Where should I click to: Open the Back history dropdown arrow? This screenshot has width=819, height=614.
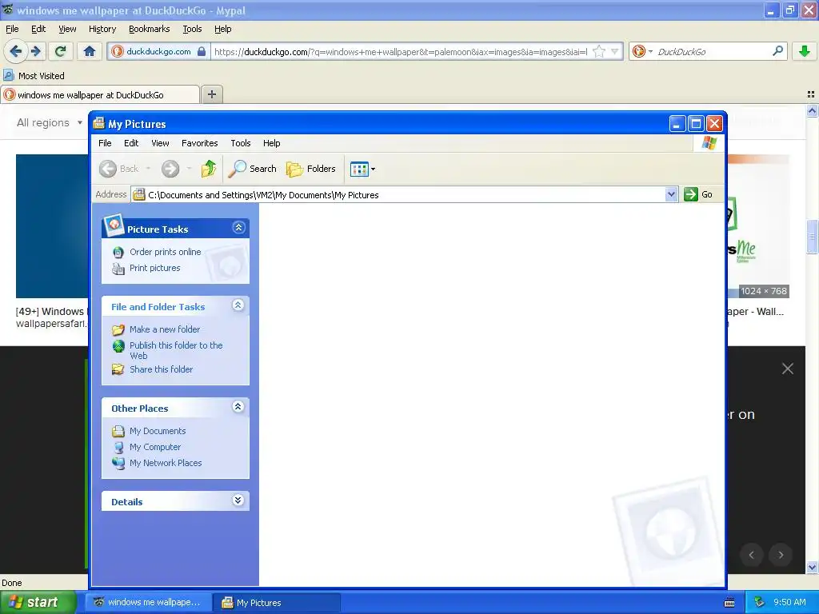(149, 169)
